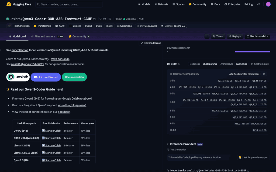The width and height of the screenshot is (276, 172).
Task: Switch to the Model card tab
Action: [x=17, y=36]
